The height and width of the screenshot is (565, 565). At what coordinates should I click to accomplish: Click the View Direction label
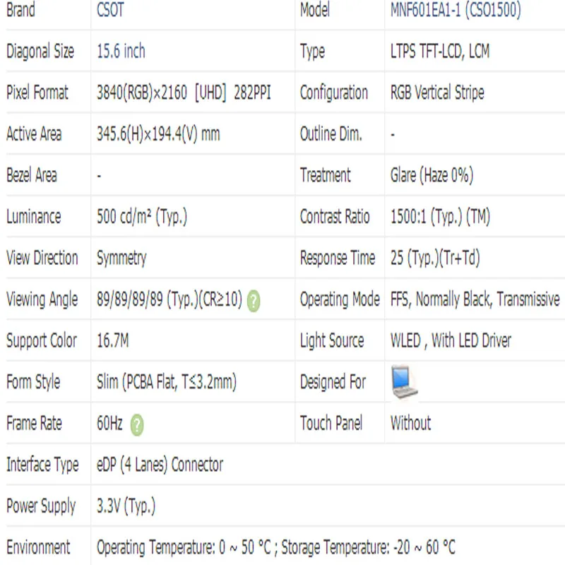pos(42,258)
